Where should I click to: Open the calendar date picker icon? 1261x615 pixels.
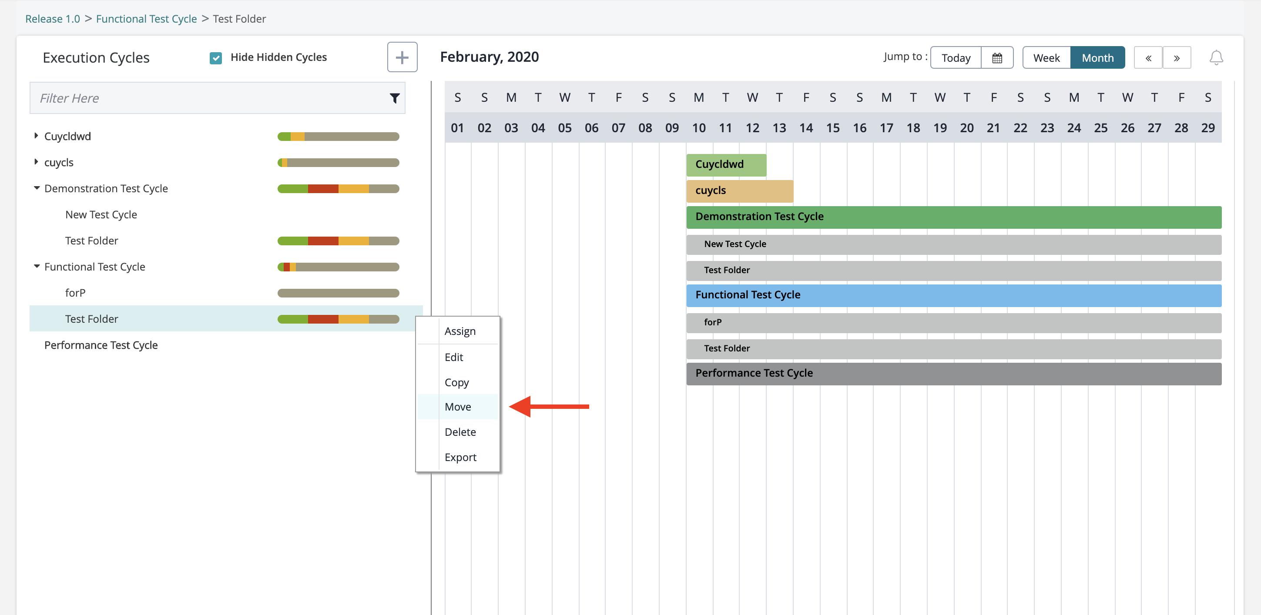[996, 58]
